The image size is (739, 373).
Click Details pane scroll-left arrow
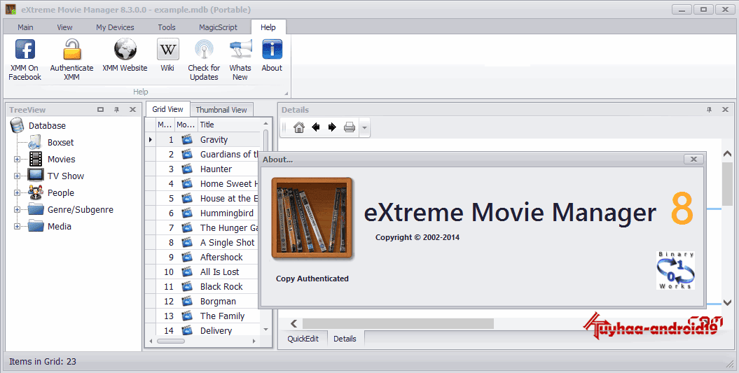[294, 323]
